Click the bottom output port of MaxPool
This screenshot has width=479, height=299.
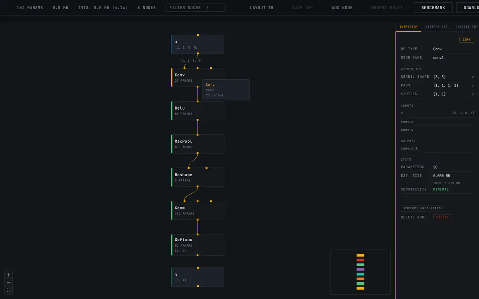click(198, 153)
